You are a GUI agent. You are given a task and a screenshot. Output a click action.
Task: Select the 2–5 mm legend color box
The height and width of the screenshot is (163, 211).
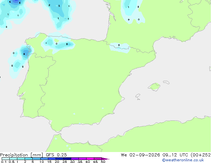click(29, 159)
